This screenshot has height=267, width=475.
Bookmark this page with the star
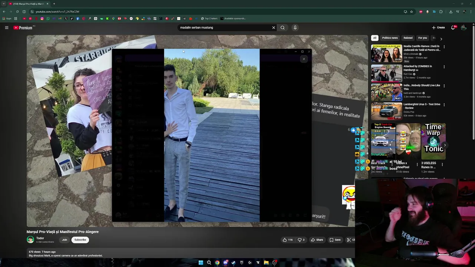[411, 11]
